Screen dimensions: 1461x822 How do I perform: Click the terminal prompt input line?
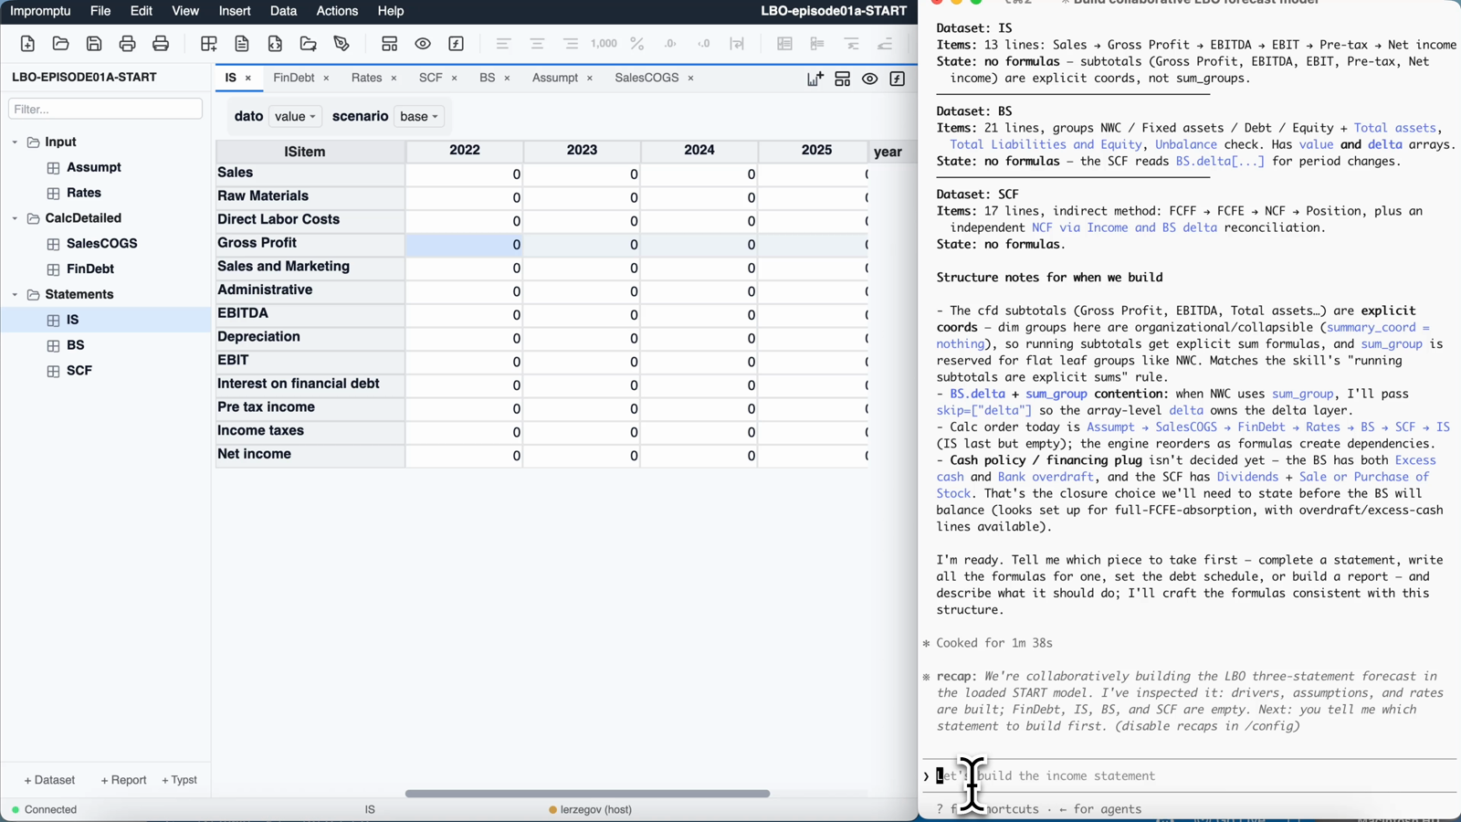click(1190, 776)
